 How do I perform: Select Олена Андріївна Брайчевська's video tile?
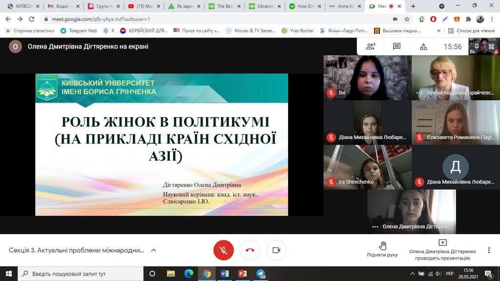pos(455,78)
